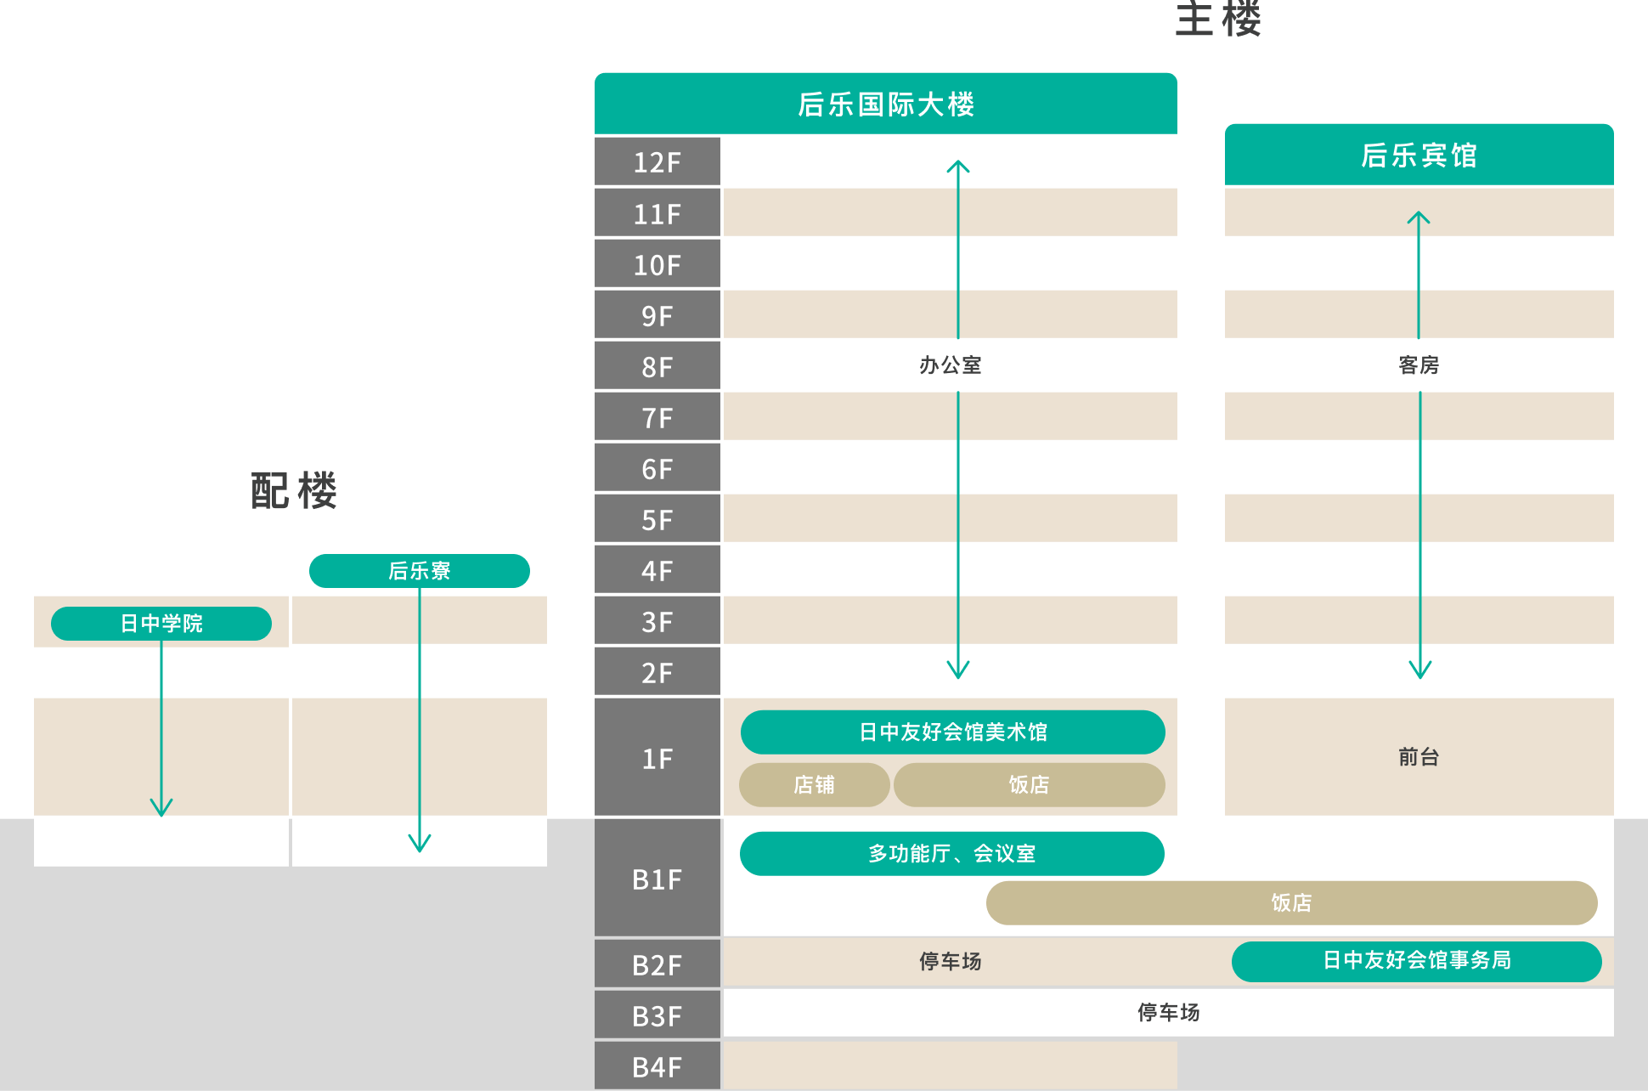Click the B2F floor label

(658, 964)
